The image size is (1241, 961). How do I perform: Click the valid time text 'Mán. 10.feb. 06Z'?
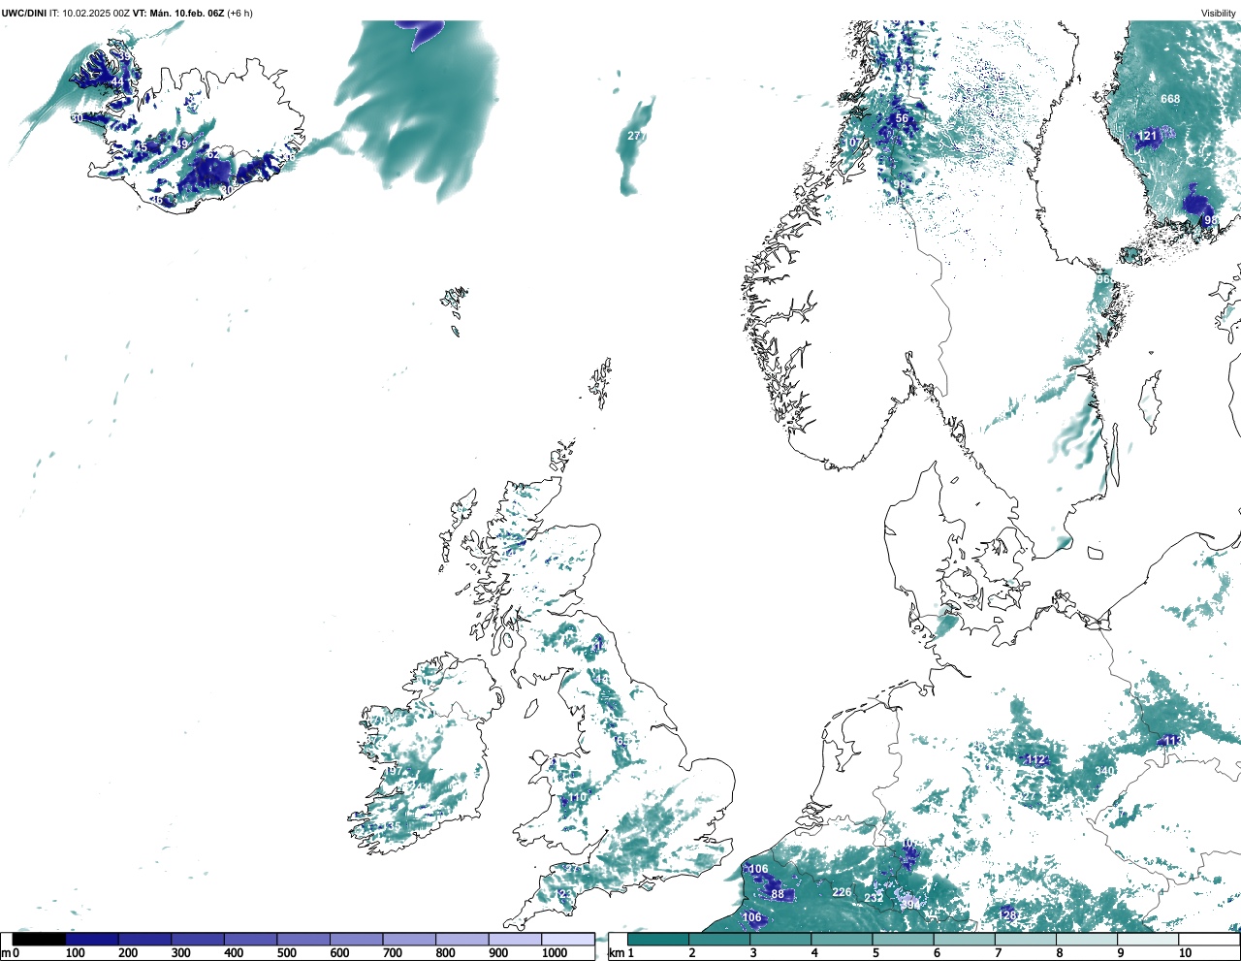(185, 13)
